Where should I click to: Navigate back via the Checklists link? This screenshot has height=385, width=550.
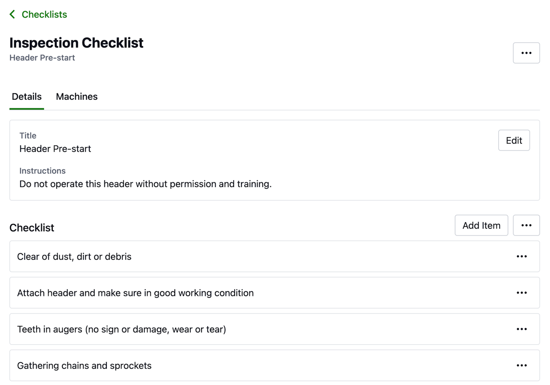pos(44,14)
